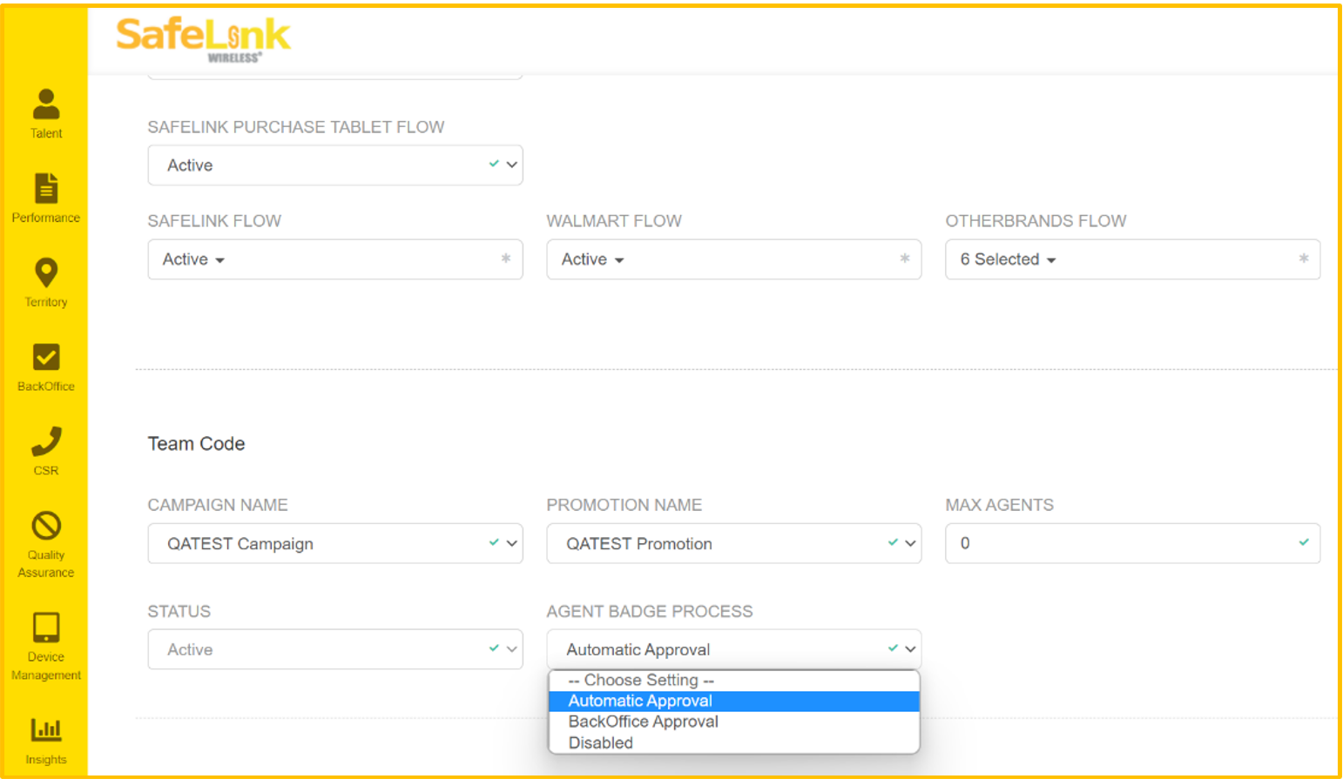The image size is (1343, 779).
Task: Expand Safelink Purchase Tablet Flow dropdown
Action: point(335,165)
